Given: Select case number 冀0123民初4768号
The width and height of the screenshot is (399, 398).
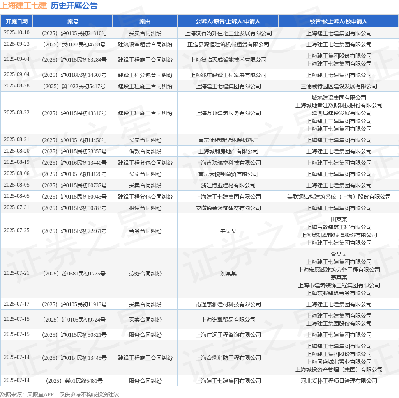Looking at the screenshot, I should pyautogui.click(x=74, y=44).
